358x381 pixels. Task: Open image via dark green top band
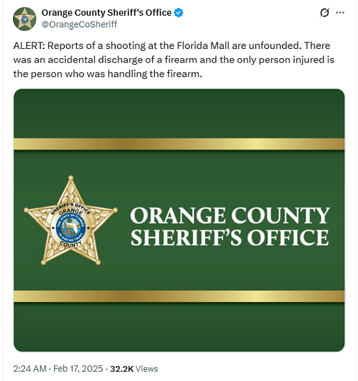click(179, 114)
